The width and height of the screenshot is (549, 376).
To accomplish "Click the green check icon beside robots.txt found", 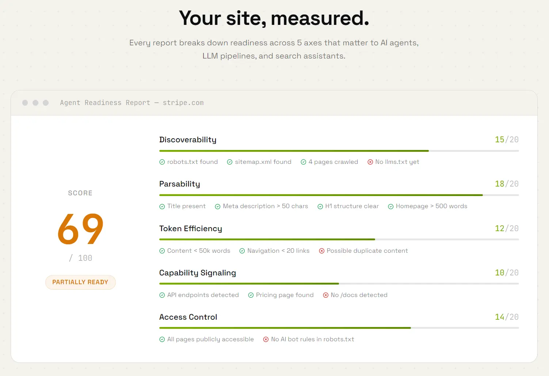I will pyautogui.click(x=162, y=162).
